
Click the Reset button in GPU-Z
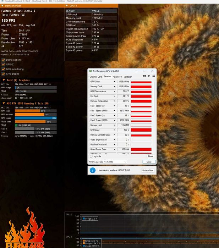coord(150,156)
